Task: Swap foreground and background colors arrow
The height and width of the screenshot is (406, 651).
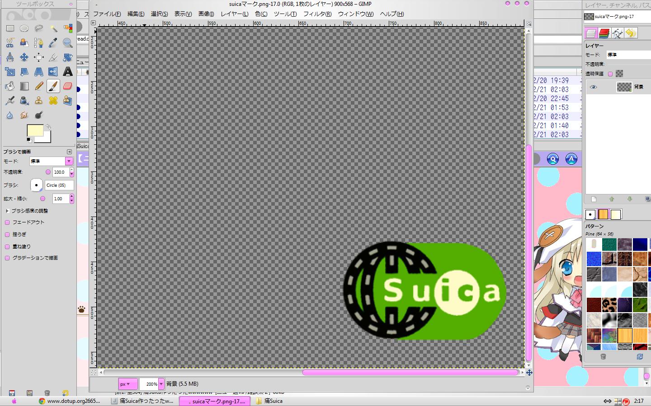Action: coord(48,127)
